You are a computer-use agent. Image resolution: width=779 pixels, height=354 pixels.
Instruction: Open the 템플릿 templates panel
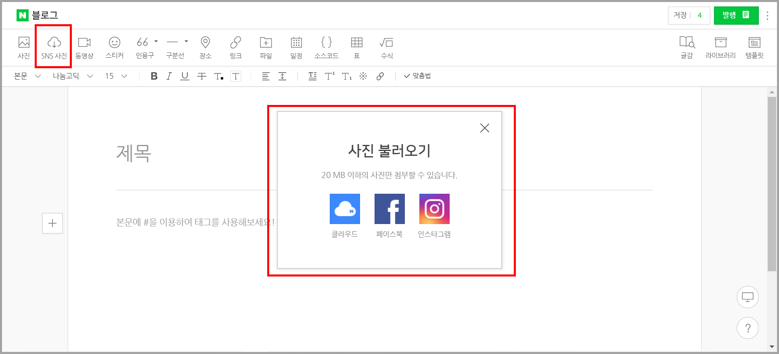(754, 47)
